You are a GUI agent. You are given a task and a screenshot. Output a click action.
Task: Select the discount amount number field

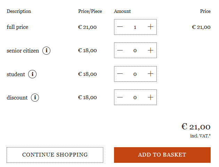(135, 97)
